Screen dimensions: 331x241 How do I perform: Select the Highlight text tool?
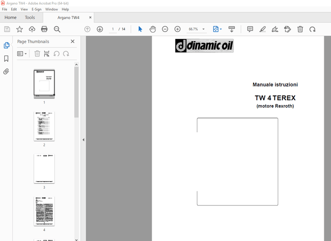point(263,29)
